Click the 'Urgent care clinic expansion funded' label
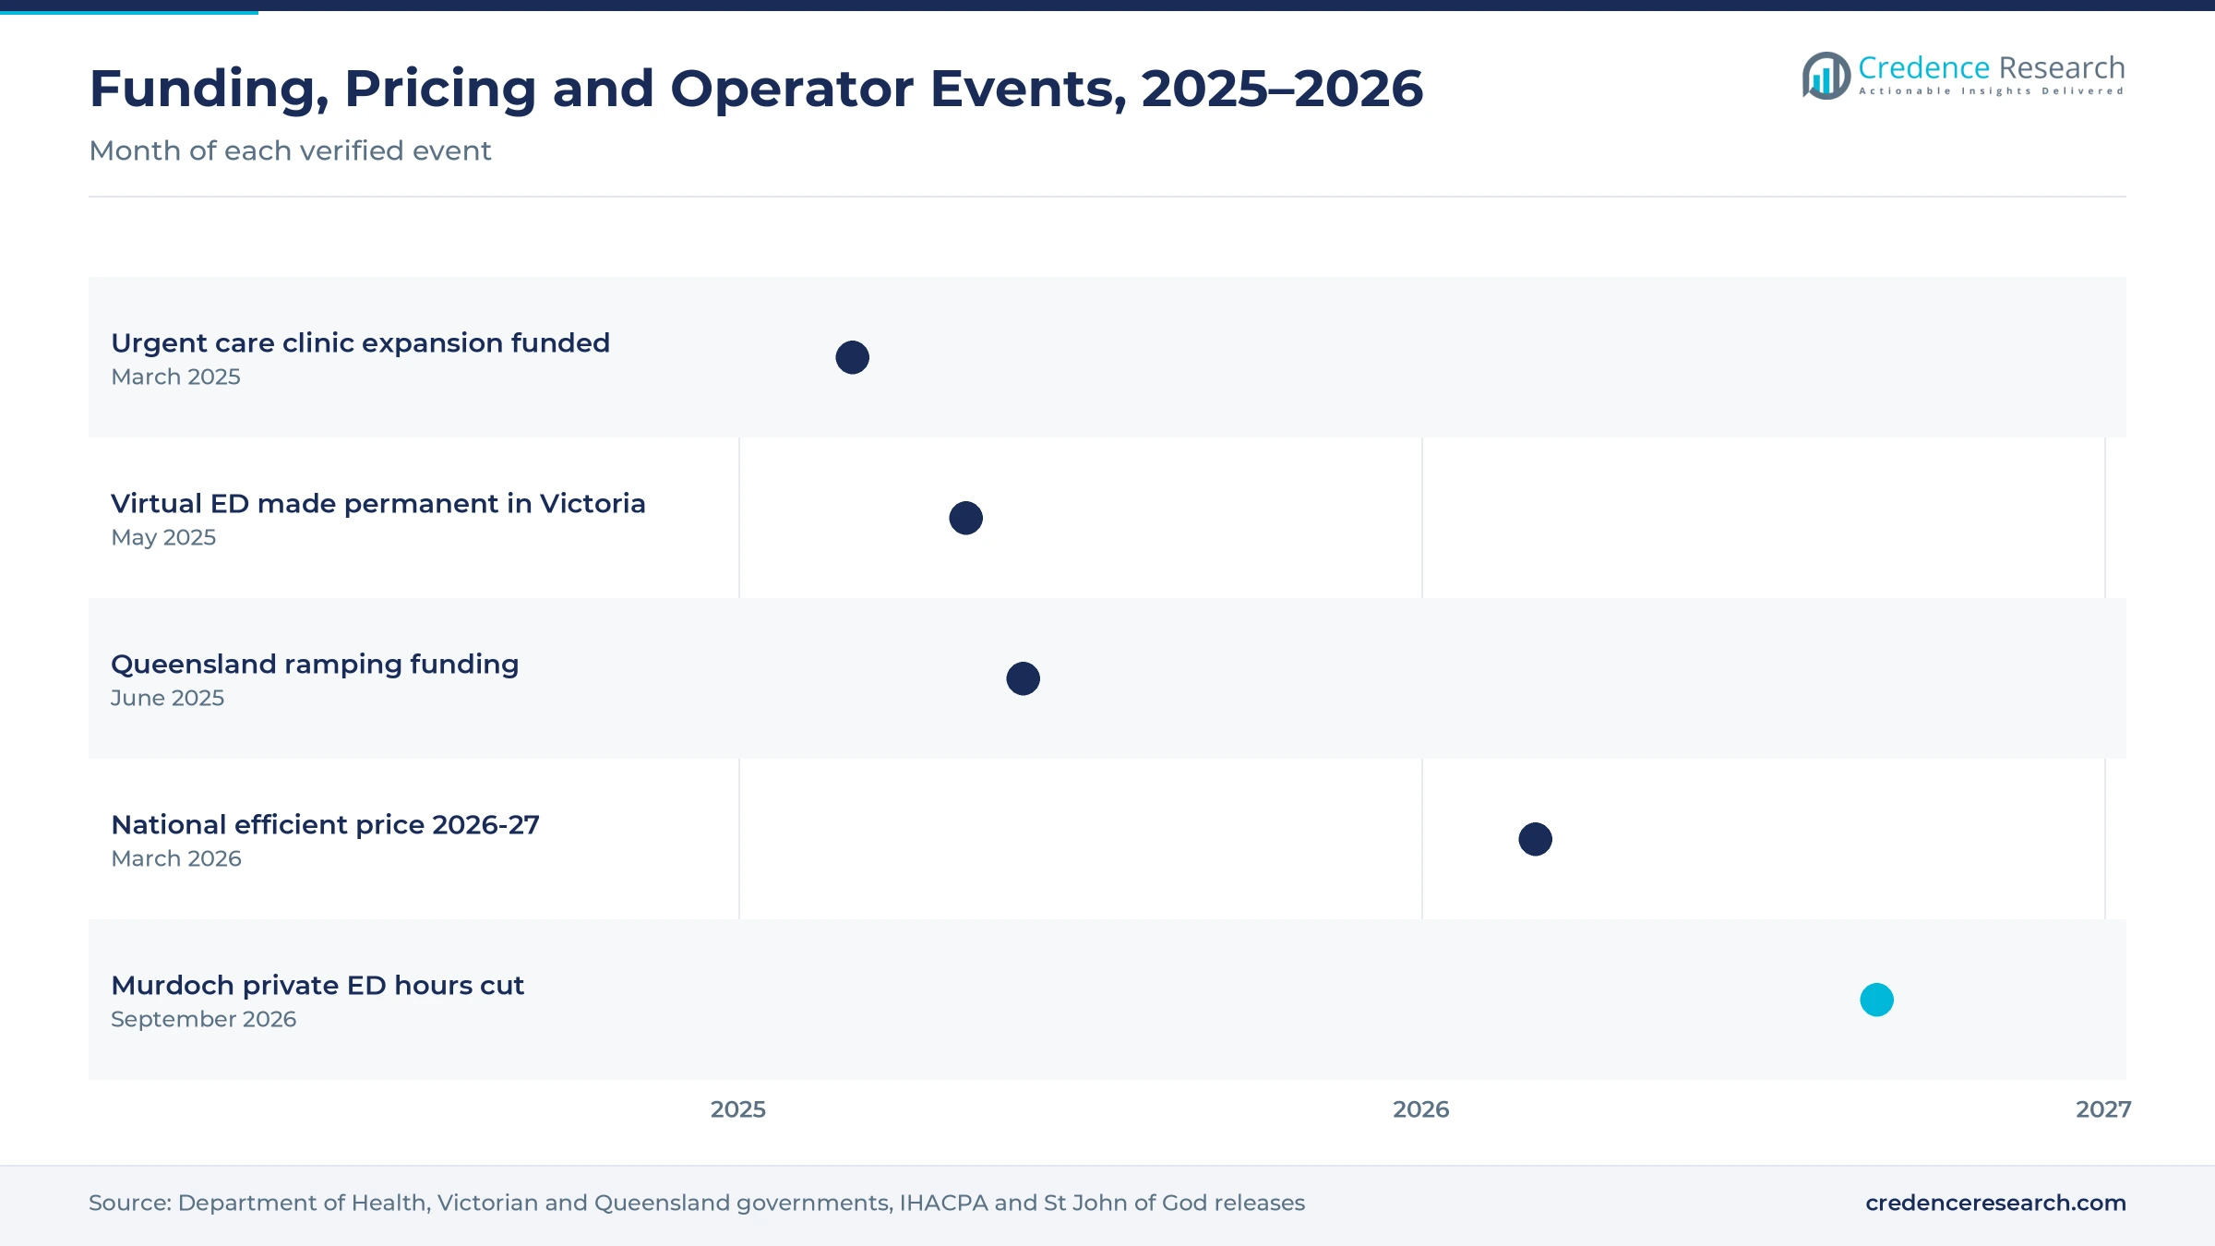The height and width of the screenshot is (1246, 2215). tap(360, 343)
